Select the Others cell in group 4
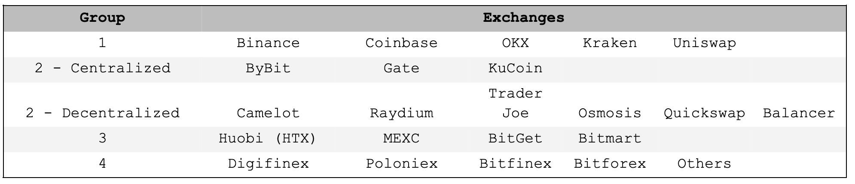 click(704, 164)
